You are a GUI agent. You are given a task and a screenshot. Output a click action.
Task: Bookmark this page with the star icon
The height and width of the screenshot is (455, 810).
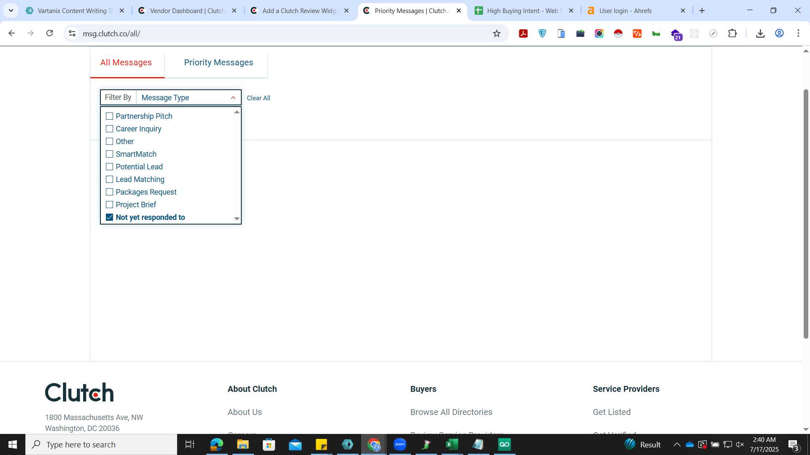coord(497,34)
